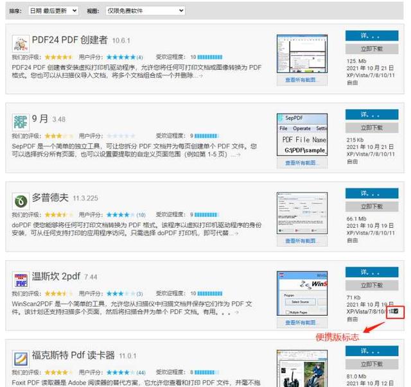
Task: Click the read-more arrow in SepPDF description
Action: 238,155
